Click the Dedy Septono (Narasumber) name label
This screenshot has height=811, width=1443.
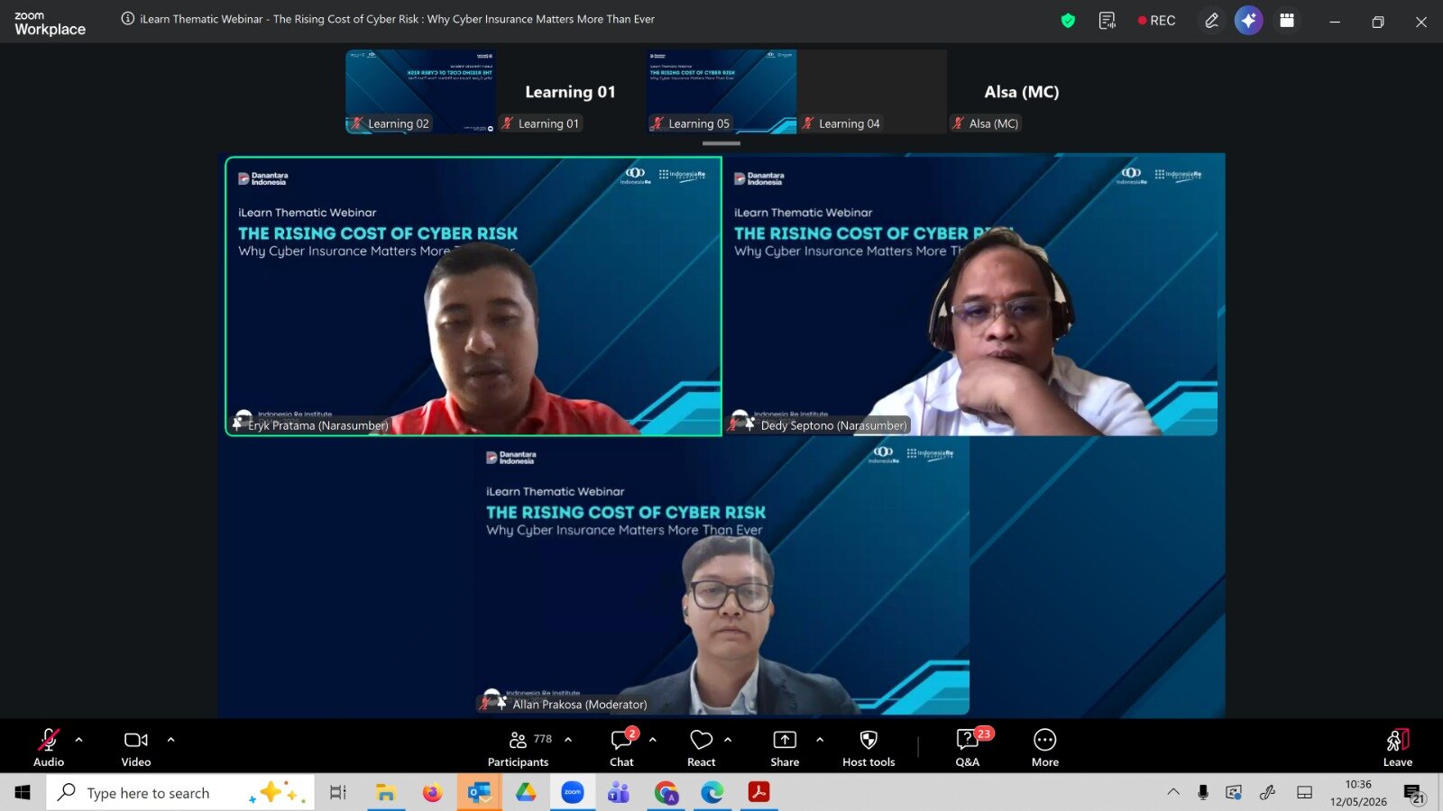(x=834, y=425)
